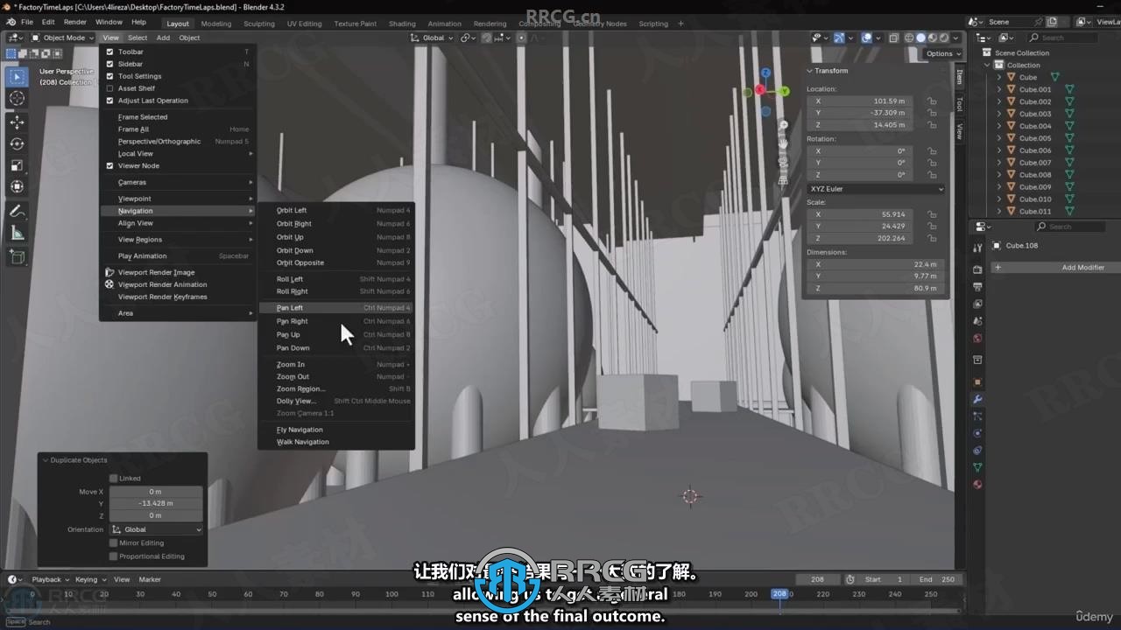Open the Collection properties tab

point(977,360)
